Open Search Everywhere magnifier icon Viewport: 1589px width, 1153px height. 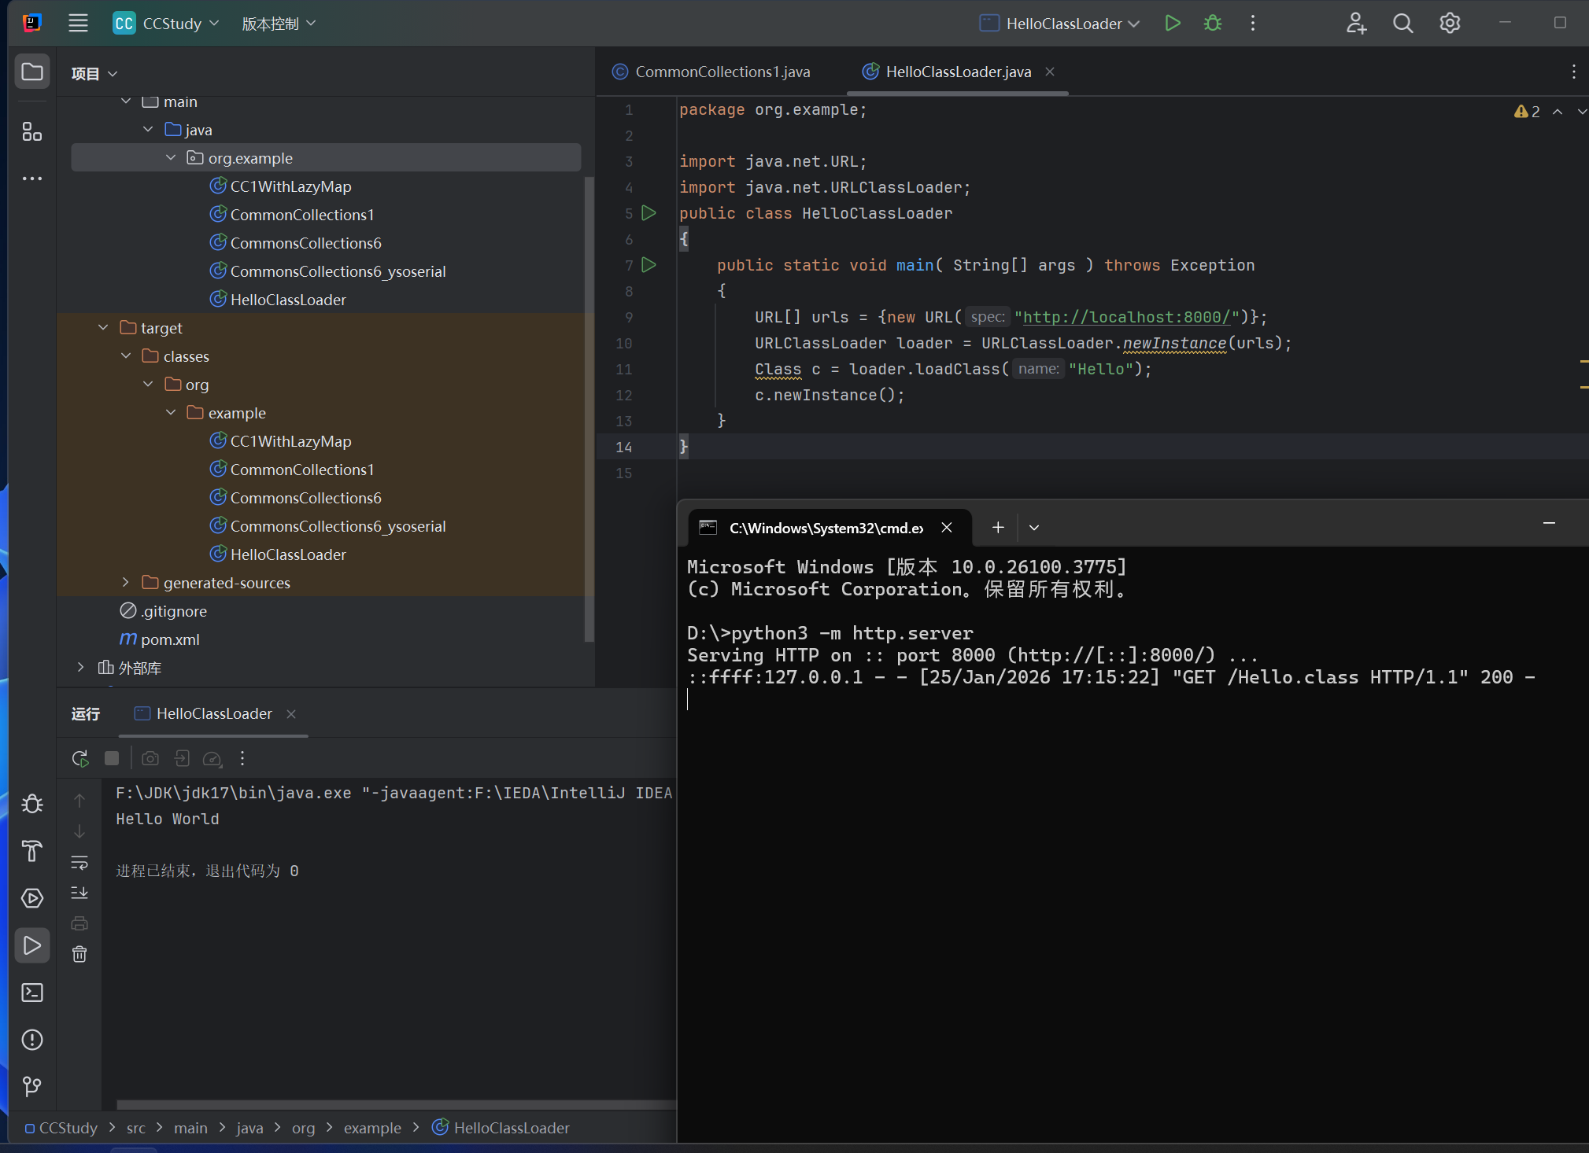tap(1402, 24)
